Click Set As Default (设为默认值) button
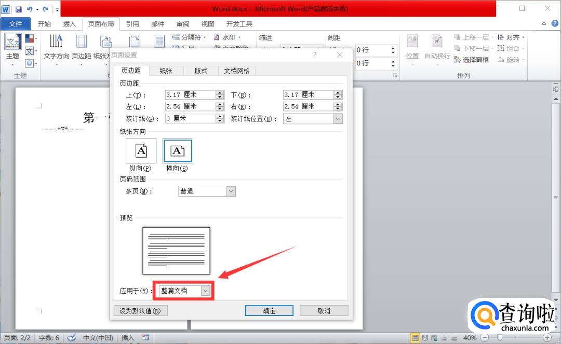561x344 pixels. click(x=140, y=311)
